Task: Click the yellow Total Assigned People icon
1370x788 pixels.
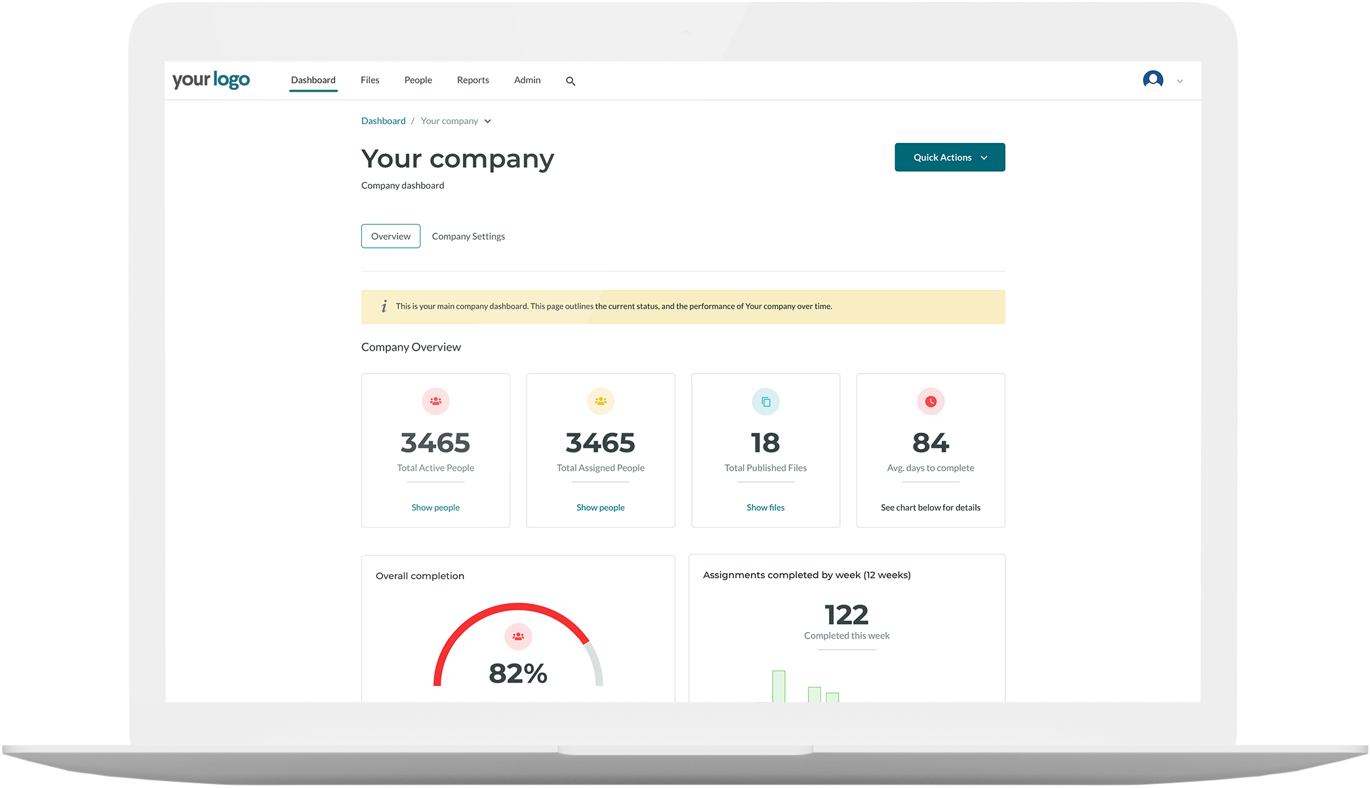Action: 600,401
